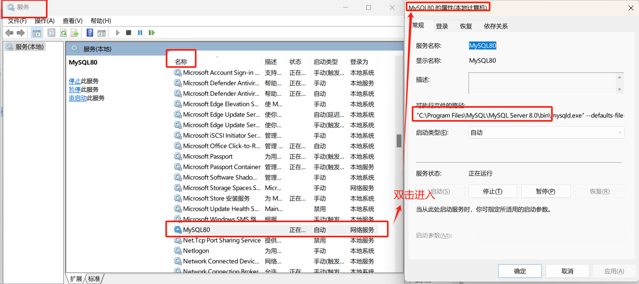Screen dimensions: 639x284
Task: Select the Microsoft Edge Elevation S... row
Action: click(275, 104)
